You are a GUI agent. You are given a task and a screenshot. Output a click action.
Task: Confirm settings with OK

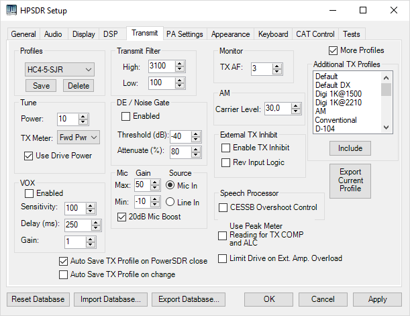[x=269, y=299]
